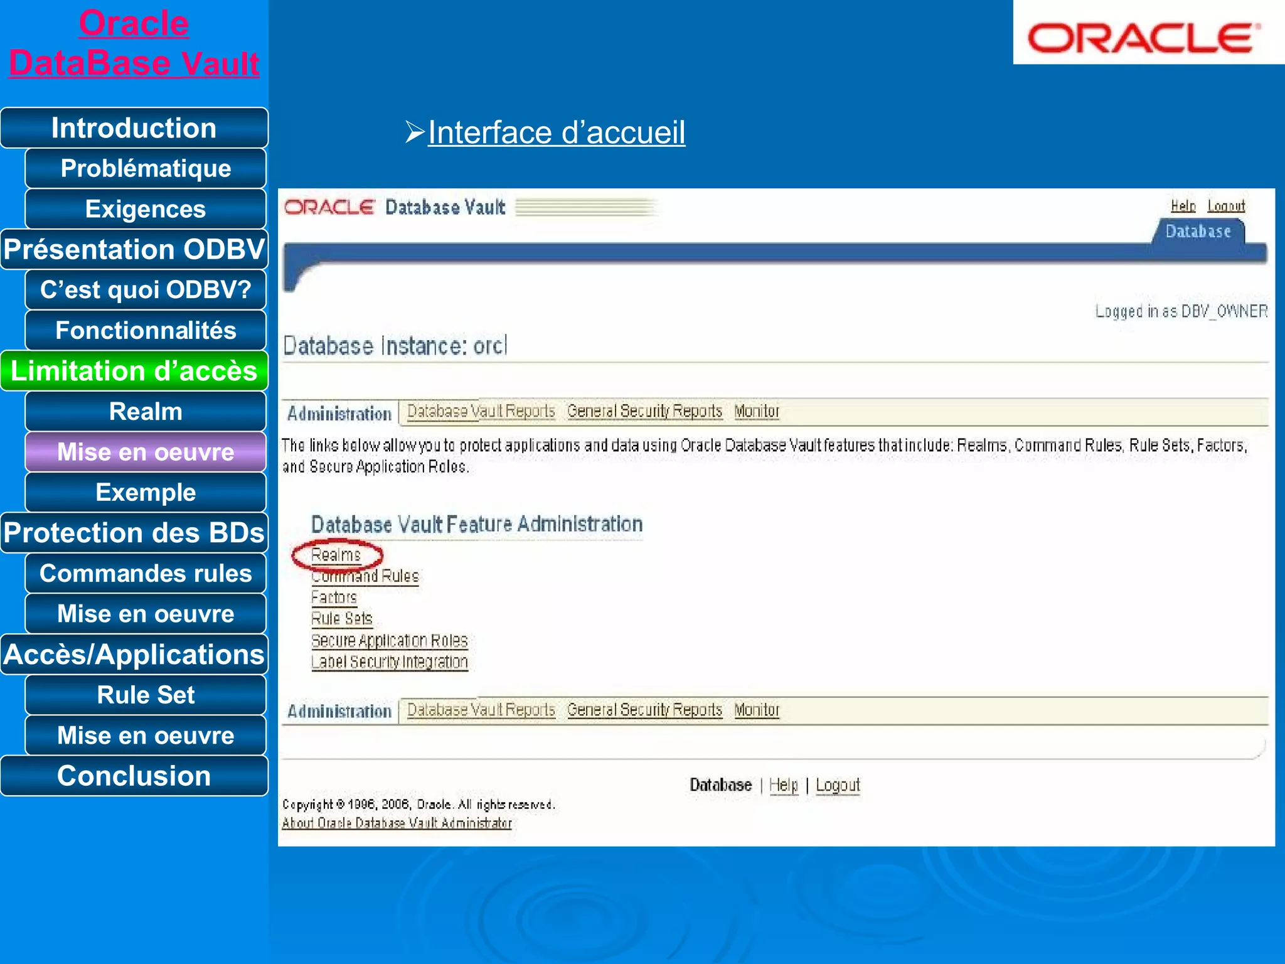Click the footer Logout link

pos(838,785)
